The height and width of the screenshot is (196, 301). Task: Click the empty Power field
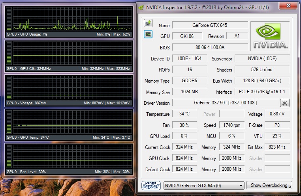(232, 114)
